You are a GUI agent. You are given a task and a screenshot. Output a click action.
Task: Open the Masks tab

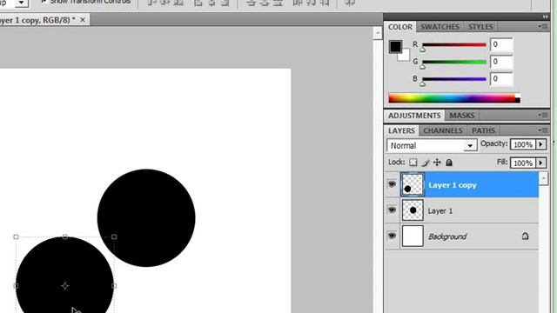462,116
